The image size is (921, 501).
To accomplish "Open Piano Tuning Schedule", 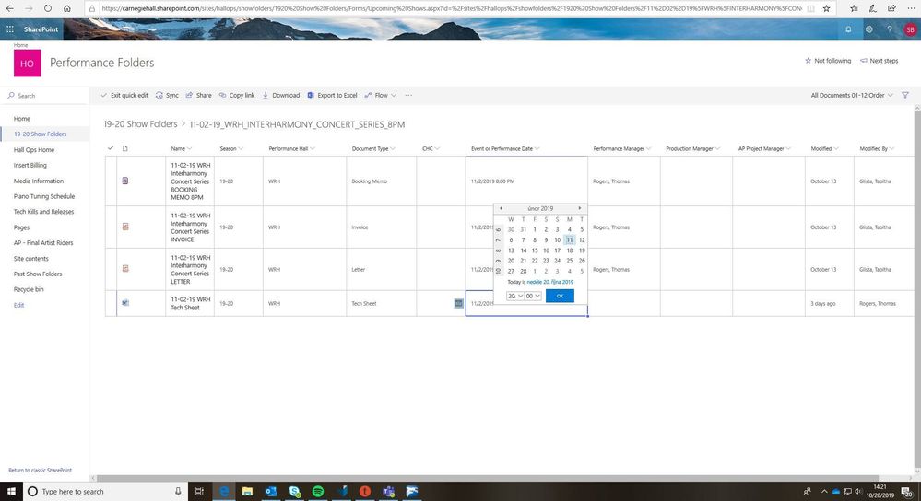I will click(x=44, y=196).
